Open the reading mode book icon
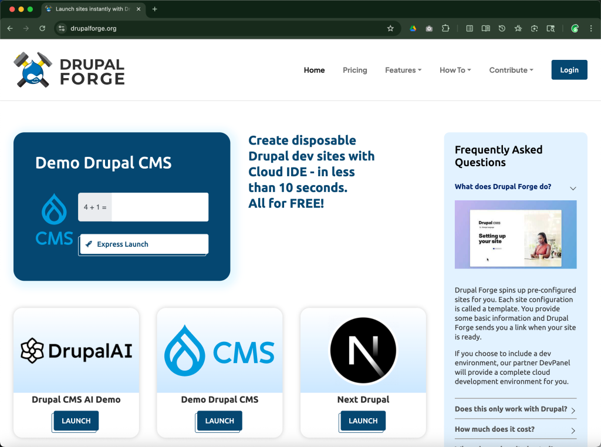The height and width of the screenshot is (447, 601). [485, 28]
